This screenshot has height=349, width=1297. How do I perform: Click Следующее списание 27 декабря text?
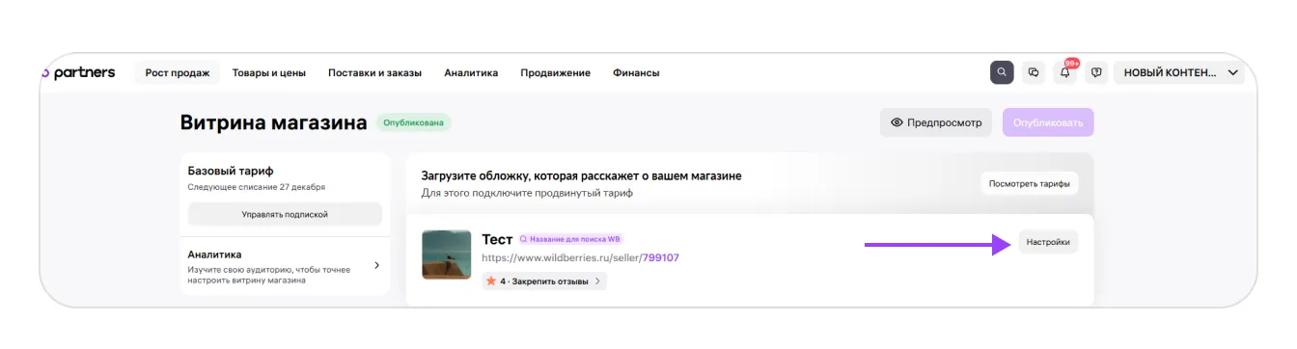coord(257,186)
